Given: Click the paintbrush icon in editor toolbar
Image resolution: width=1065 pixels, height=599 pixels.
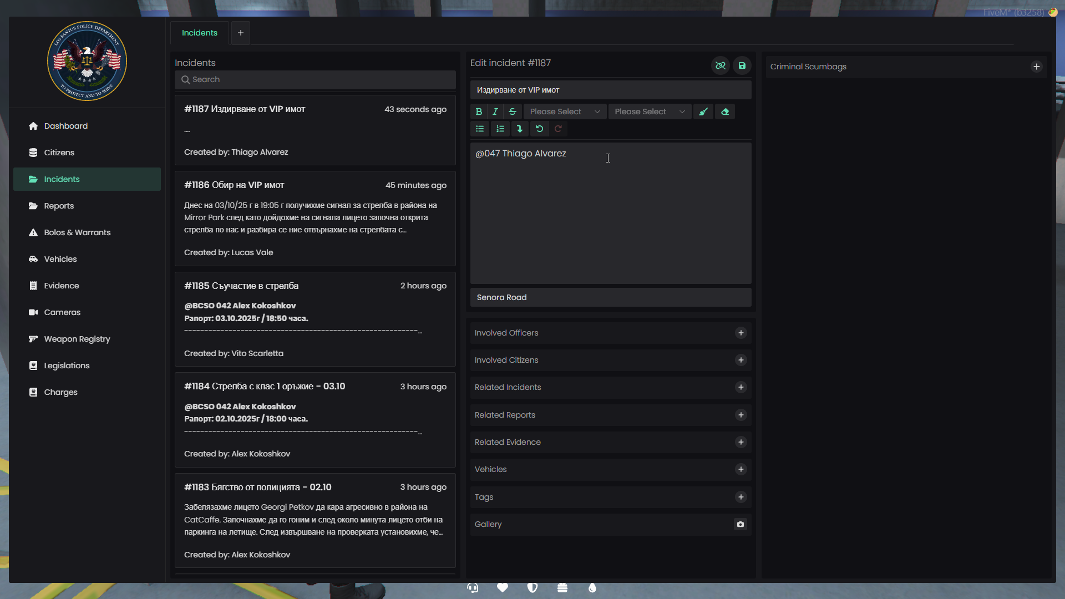Looking at the screenshot, I should (703, 111).
